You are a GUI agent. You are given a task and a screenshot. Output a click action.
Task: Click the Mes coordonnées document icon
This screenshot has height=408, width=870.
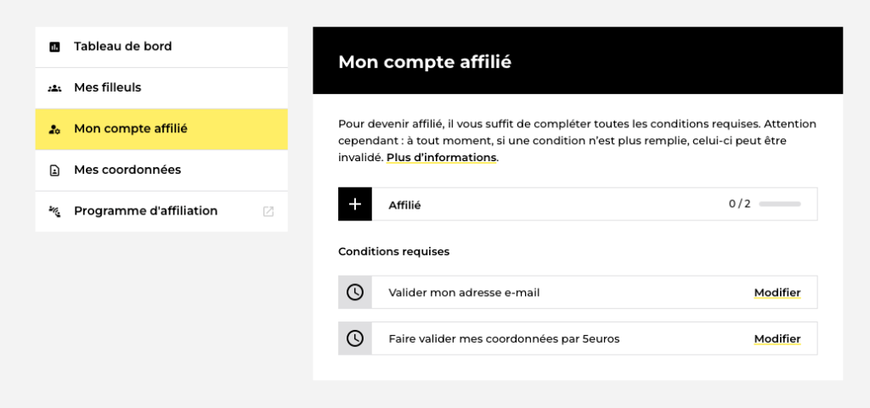tap(54, 170)
